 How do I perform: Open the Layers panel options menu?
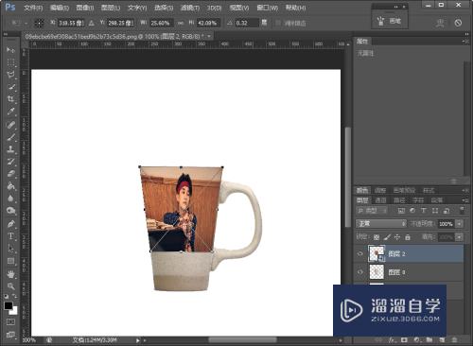coord(464,200)
